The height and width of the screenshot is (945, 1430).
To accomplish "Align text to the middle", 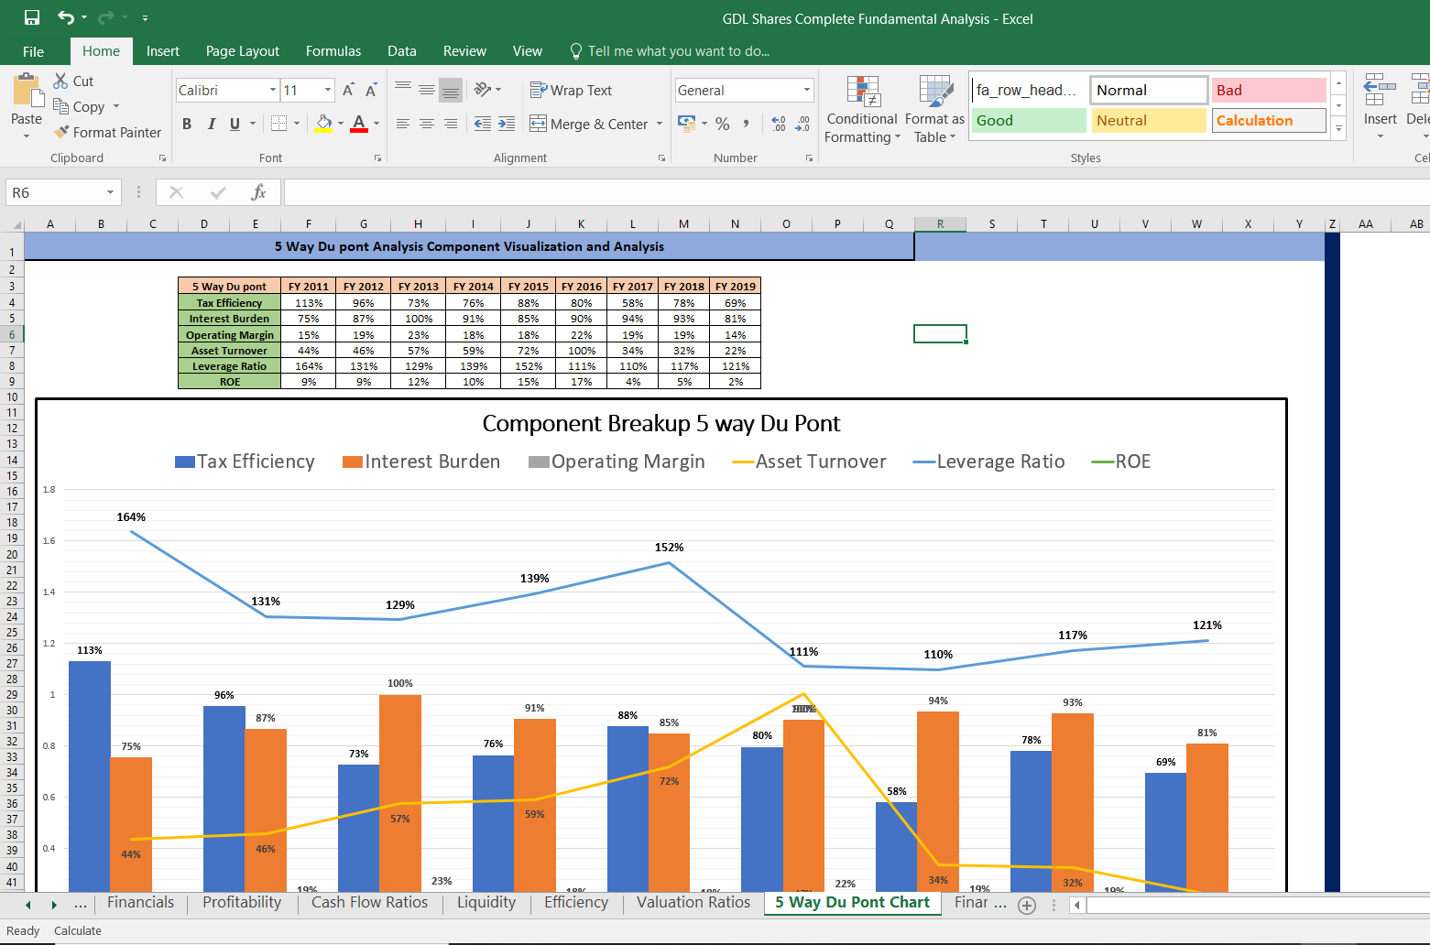I will click(427, 89).
